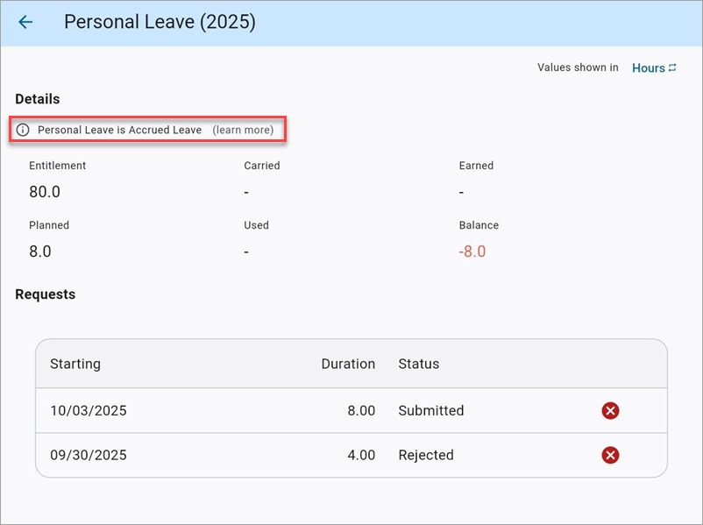Screen dimensions: 703x525
Task: Open the 09/30/2025 request row
Action: 89,455
